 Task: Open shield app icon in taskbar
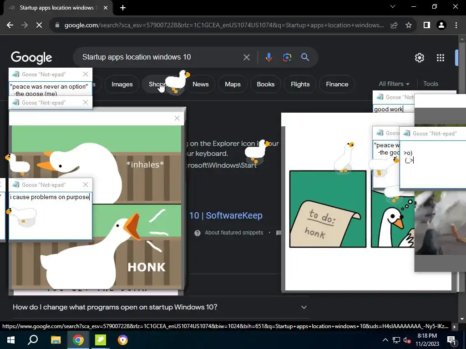[x=122, y=340]
